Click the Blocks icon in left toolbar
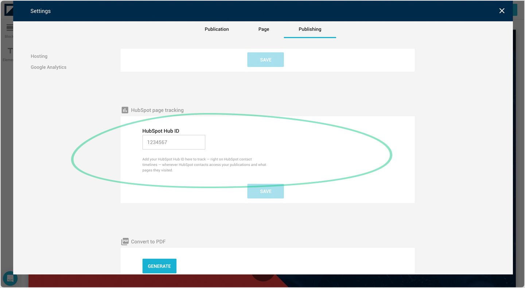The image size is (525, 288). pyautogui.click(x=9, y=28)
